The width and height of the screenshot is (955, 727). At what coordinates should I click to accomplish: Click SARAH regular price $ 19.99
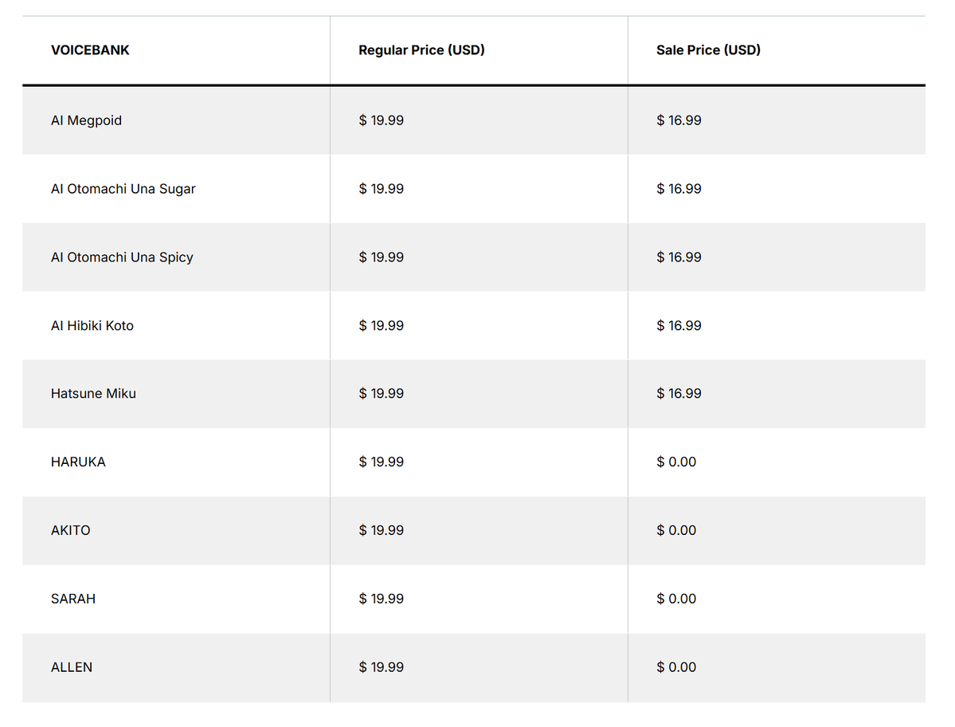tap(382, 599)
